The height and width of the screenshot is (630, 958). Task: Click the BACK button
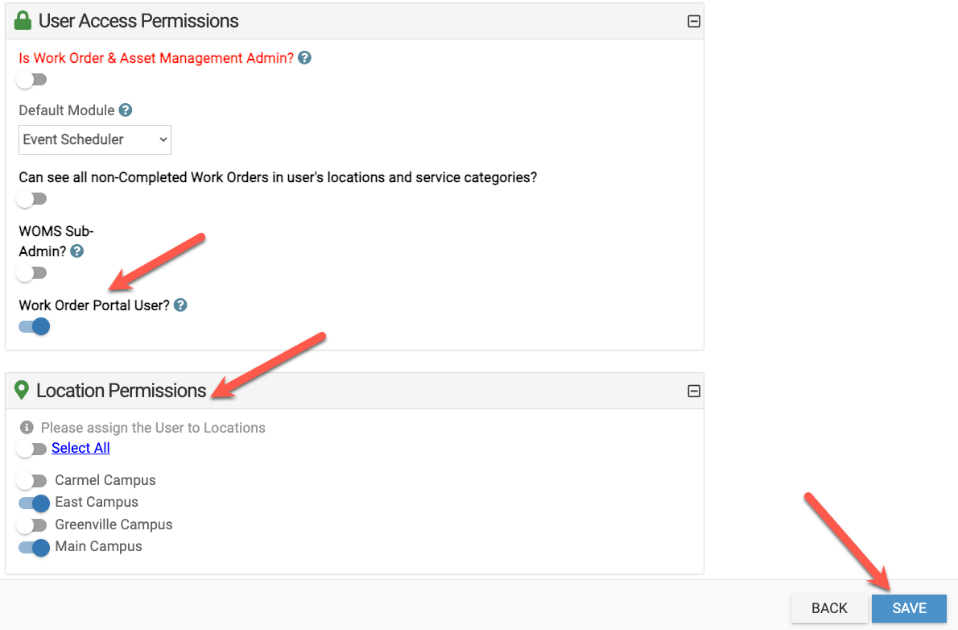(829, 608)
